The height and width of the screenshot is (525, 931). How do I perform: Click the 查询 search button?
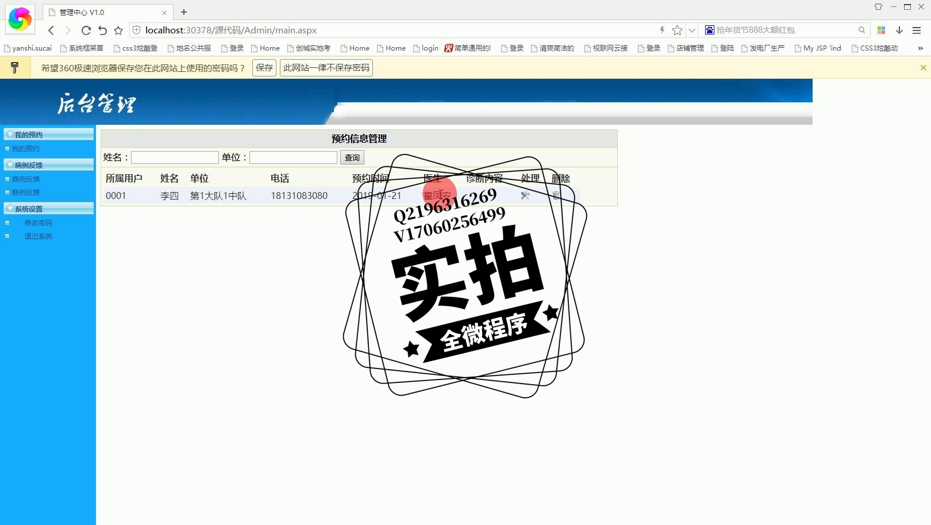pos(352,158)
